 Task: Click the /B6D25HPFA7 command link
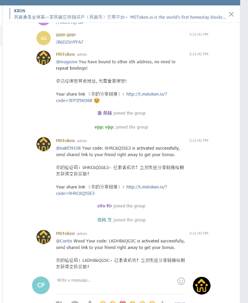coord(70,42)
